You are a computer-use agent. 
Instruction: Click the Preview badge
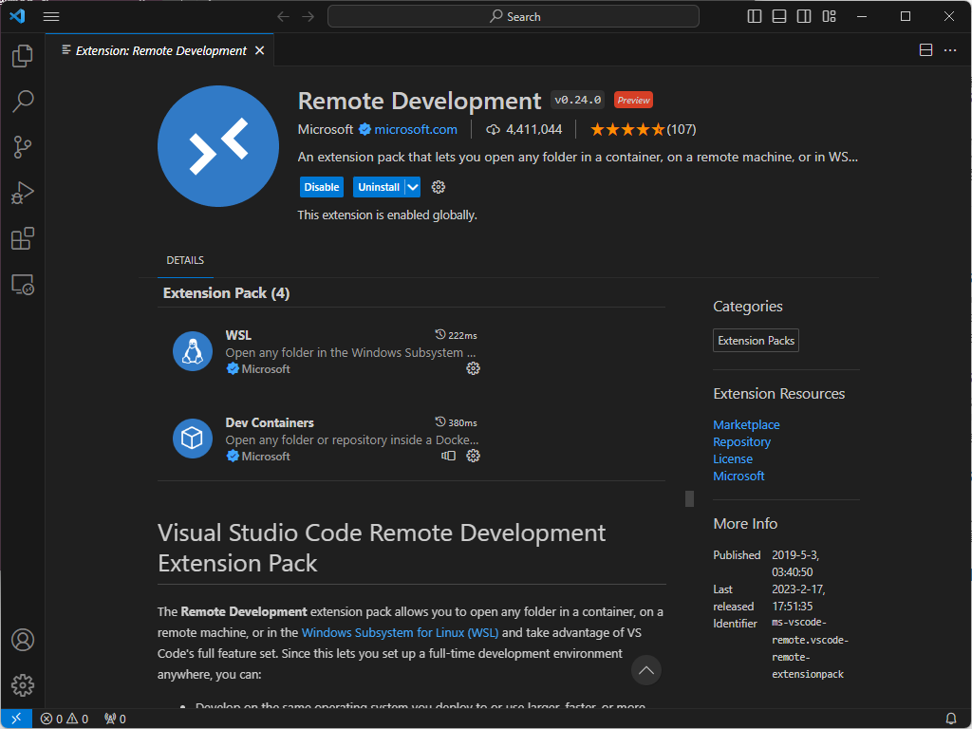[633, 100]
